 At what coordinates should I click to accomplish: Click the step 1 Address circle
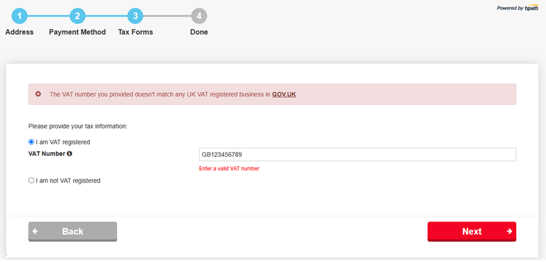(x=19, y=16)
